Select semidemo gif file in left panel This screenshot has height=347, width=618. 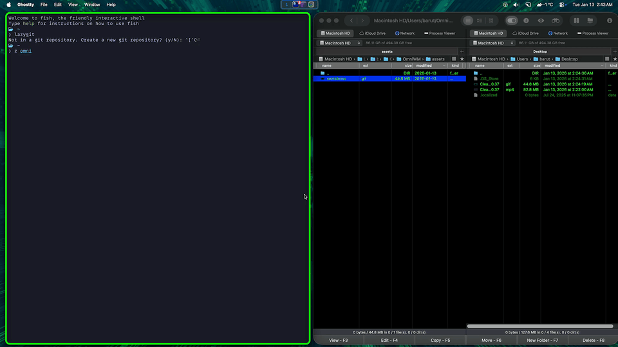[389, 78]
